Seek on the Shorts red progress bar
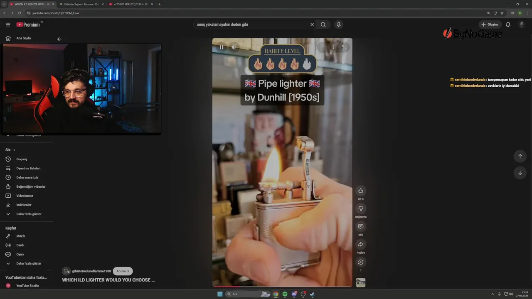This screenshot has height=299, width=532. (x=282, y=286)
